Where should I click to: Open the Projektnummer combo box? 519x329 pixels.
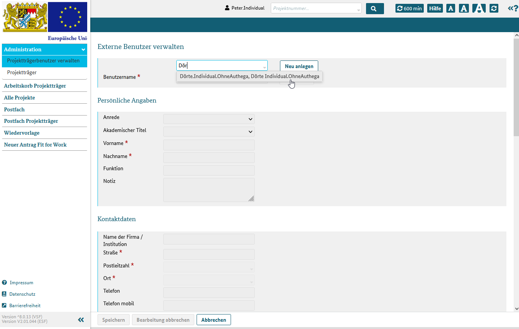316,8
